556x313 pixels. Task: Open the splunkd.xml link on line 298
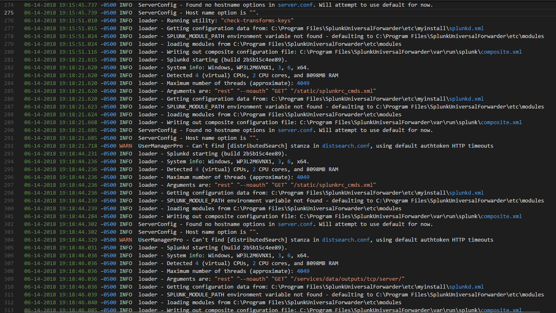[466, 193]
